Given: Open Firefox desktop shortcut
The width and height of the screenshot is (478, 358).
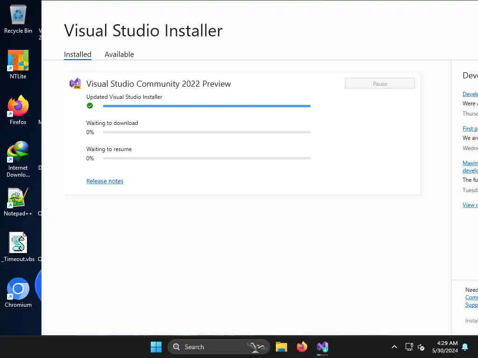Looking at the screenshot, I should (18, 110).
